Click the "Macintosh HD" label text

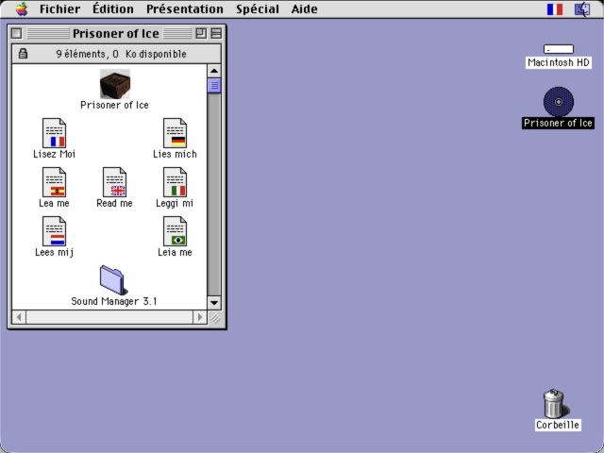point(559,63)
